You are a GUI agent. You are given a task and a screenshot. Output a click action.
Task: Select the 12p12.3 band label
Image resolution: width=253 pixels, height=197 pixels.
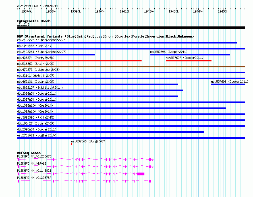coord(23,24)
